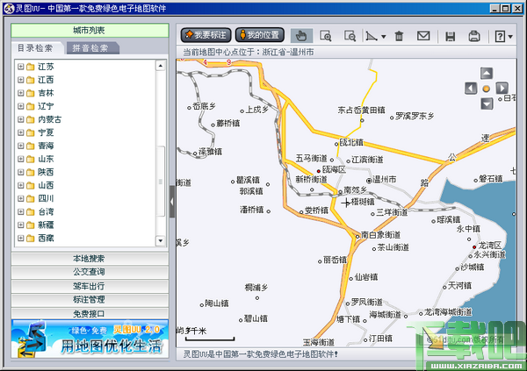Click the folder icon beside 台湾

30,212
